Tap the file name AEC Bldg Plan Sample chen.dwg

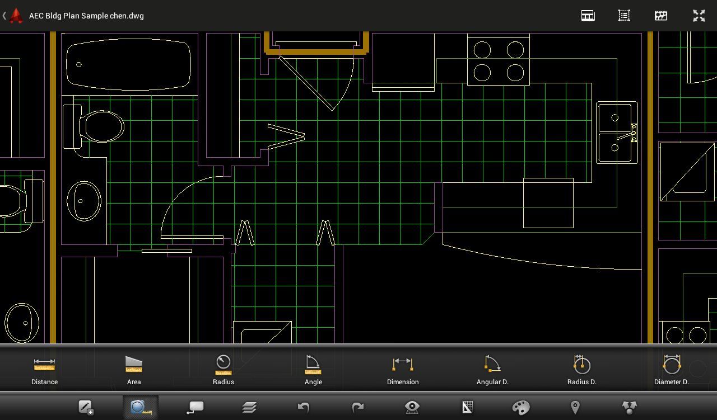[86, 16]
